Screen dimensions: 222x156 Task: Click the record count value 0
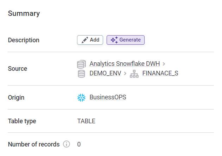79,144
